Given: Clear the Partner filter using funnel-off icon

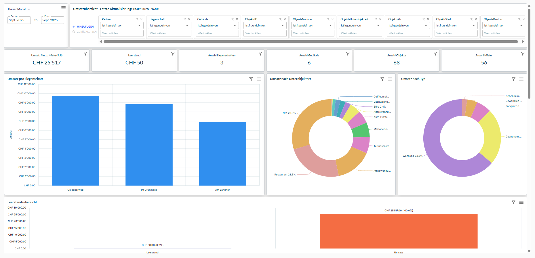Looking at the screenshot, I should 137,19.
